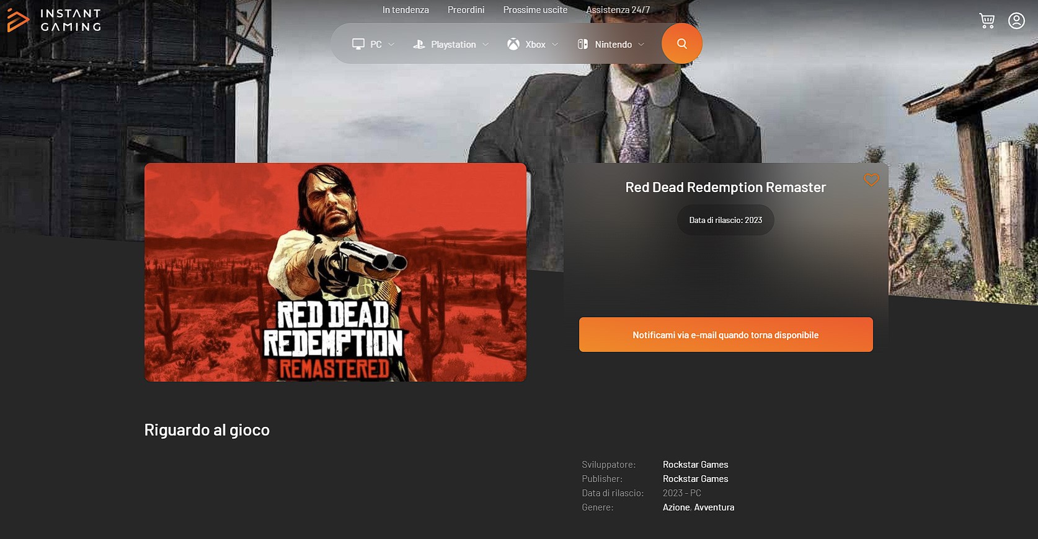Open Rockstar Games developer link
The image size is (1038, 539).
point(695,465)
